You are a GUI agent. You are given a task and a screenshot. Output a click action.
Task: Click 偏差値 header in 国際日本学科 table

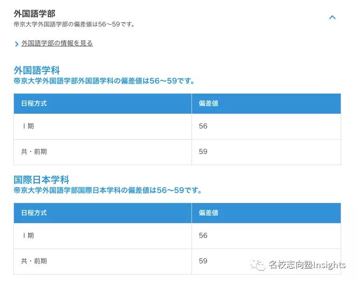coord(209,213)
